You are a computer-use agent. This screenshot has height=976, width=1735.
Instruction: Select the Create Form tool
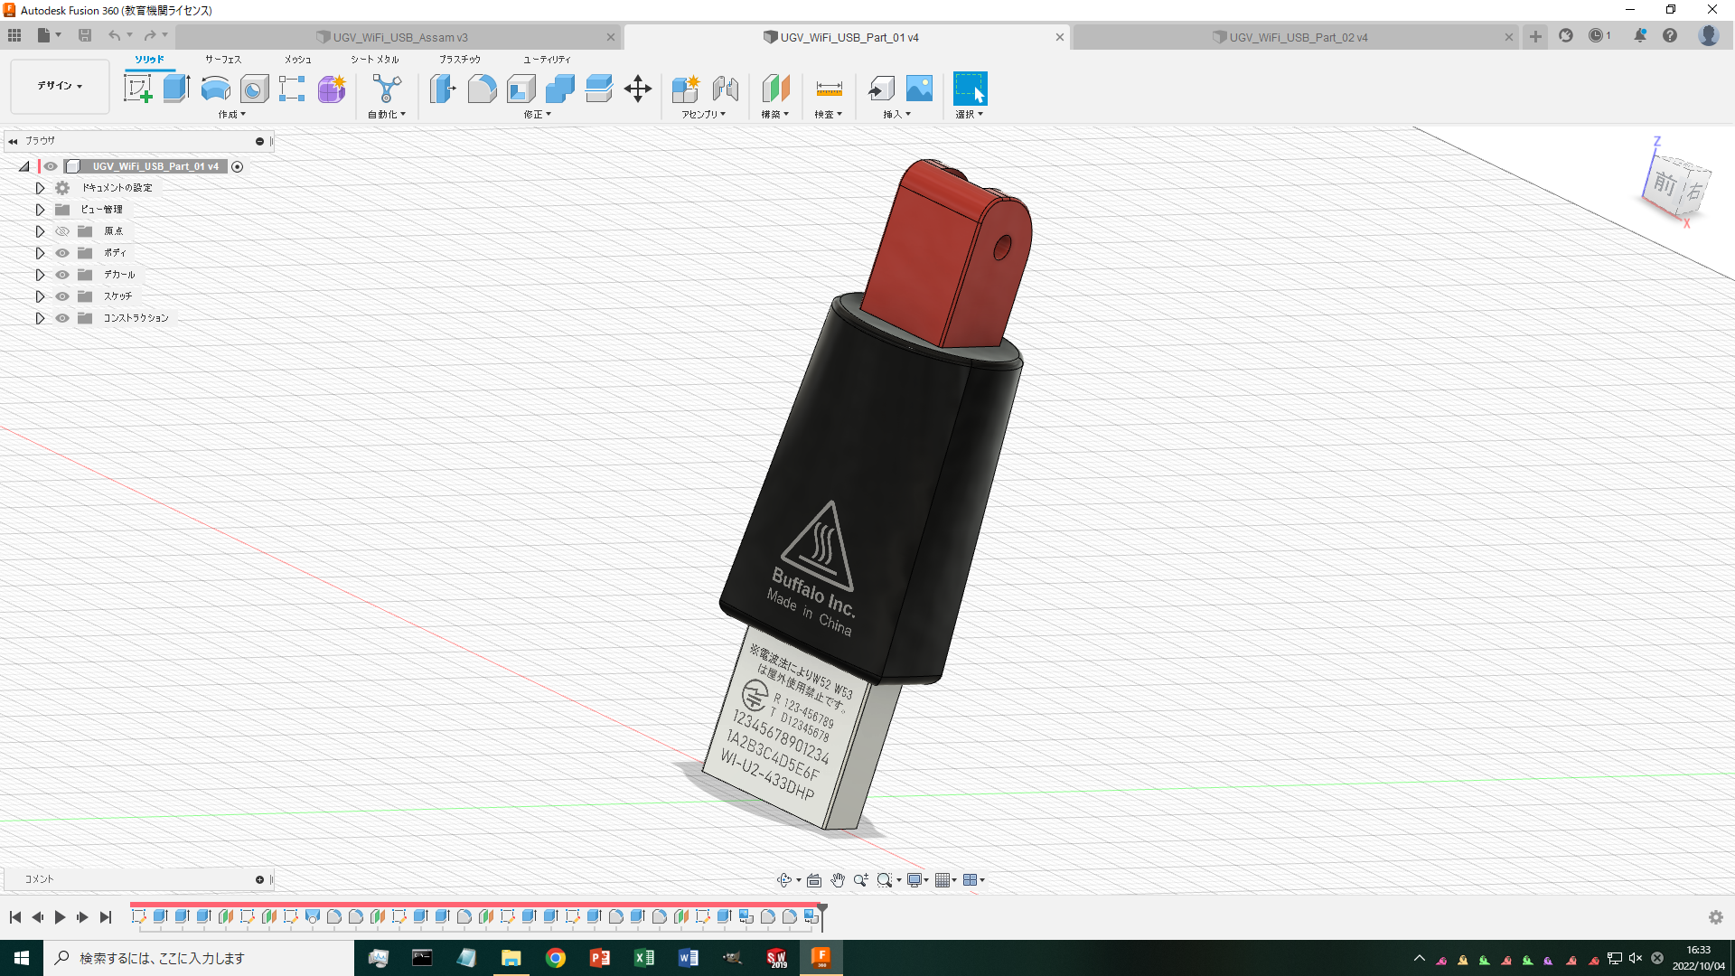332,89
